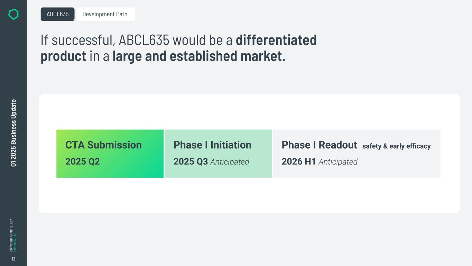Click the 2025 Q2 date text
The height and width of the screenshot is (266, 472).
[82, 161]
